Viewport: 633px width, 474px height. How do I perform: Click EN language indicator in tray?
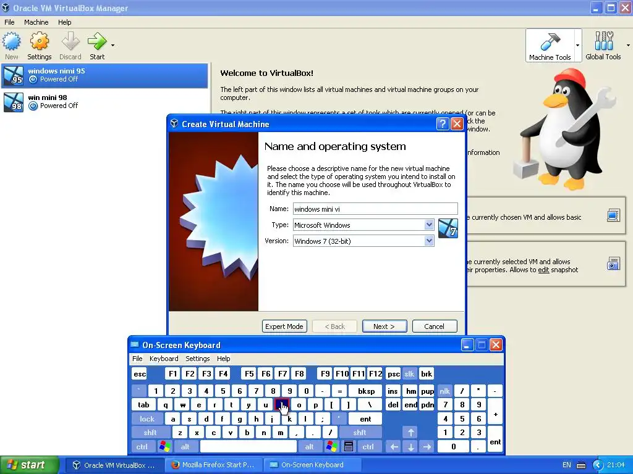pos(567,465)
